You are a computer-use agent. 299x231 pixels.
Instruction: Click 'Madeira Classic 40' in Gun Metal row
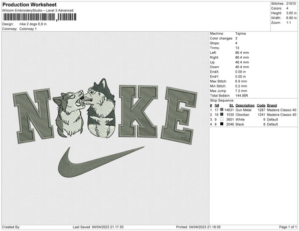[282, 110]
